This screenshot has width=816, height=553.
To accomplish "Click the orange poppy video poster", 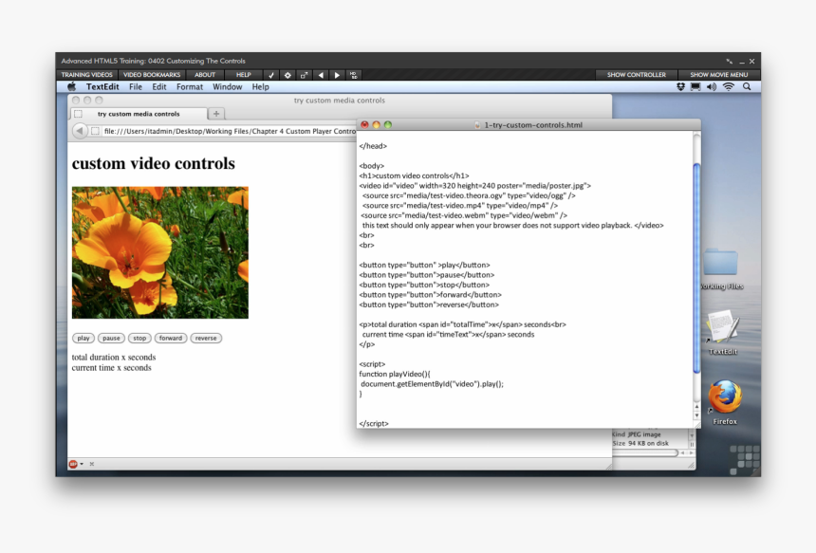I will coord(160,252).
